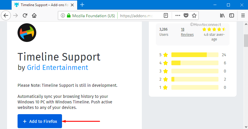Filter by 3 star rating bar
Screen dimensions: 248x129
(x=195, y=71)
